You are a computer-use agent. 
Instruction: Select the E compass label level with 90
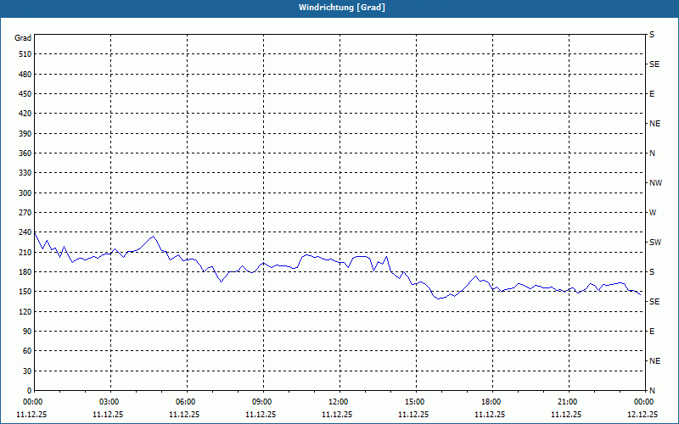point(652,332)
